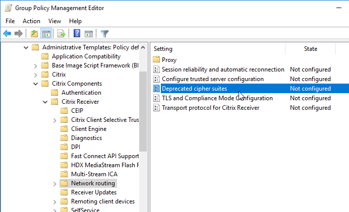Click the Back arrow toolbar icon
The width and height of the screenshot is (349, 212).
click(x=7, y=34)
